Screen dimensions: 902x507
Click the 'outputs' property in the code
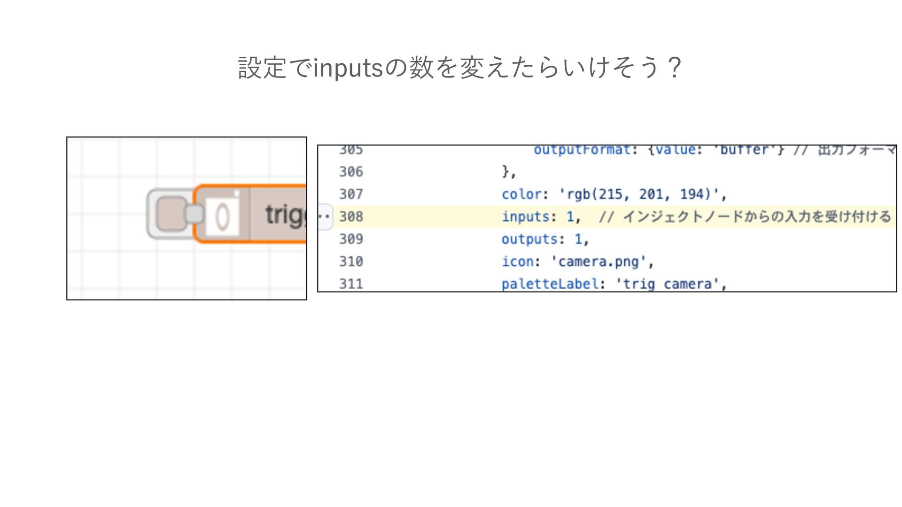529,239
